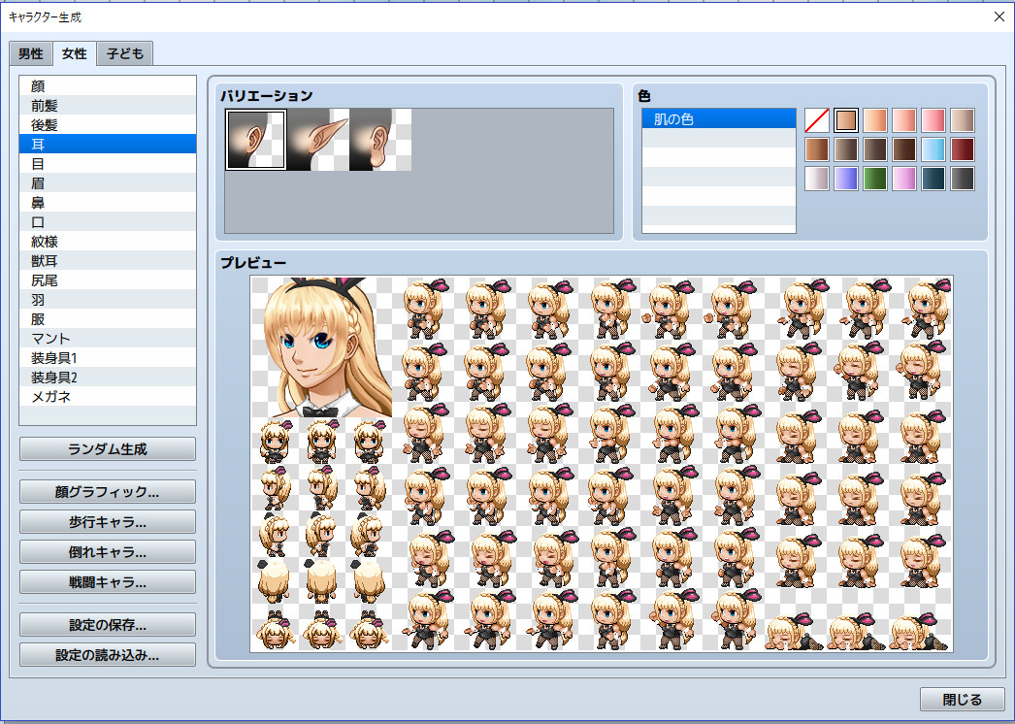Open the 歩行キャラ walking character export
This screenshot has height=724, width=1015.
coord(107,521)
